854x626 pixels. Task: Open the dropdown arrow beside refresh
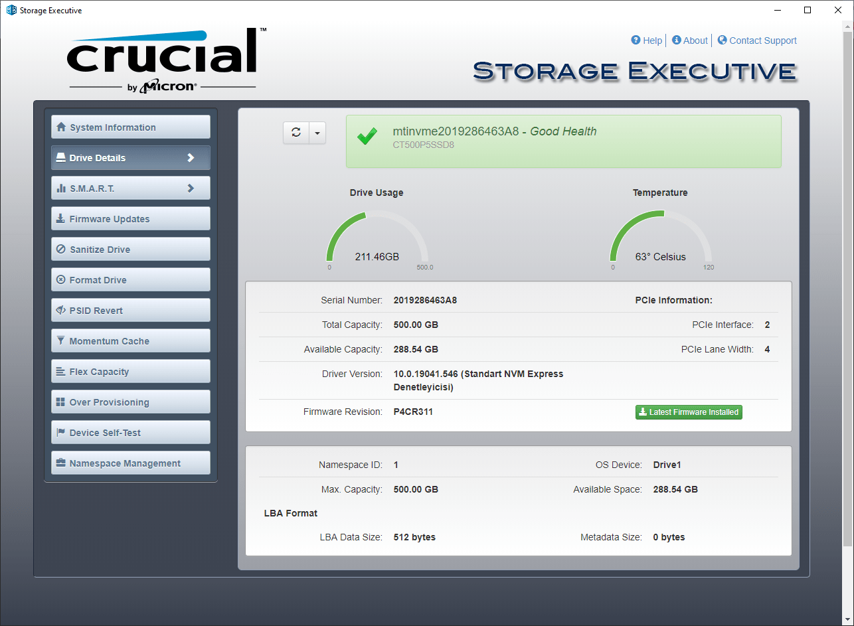pyautogui.click(x=317, y=133)
